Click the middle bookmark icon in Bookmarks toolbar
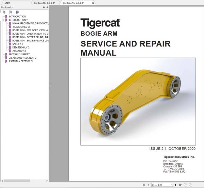This screenshot has height=188, width=204. [x=11, y=12]
